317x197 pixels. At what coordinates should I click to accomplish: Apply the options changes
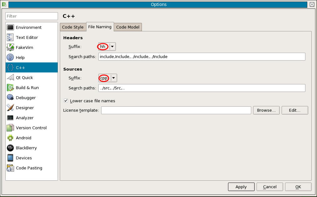tap(241, 187)
